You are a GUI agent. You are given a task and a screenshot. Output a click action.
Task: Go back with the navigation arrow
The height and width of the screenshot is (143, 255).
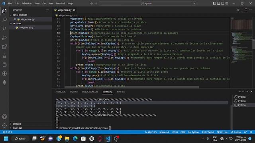[x=92, y=4]
